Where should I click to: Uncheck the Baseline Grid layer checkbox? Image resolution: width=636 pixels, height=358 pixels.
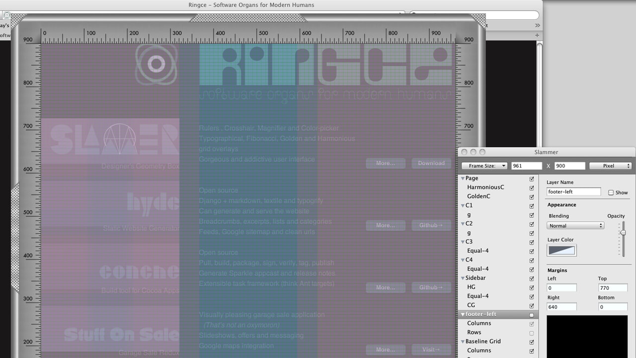532,342
